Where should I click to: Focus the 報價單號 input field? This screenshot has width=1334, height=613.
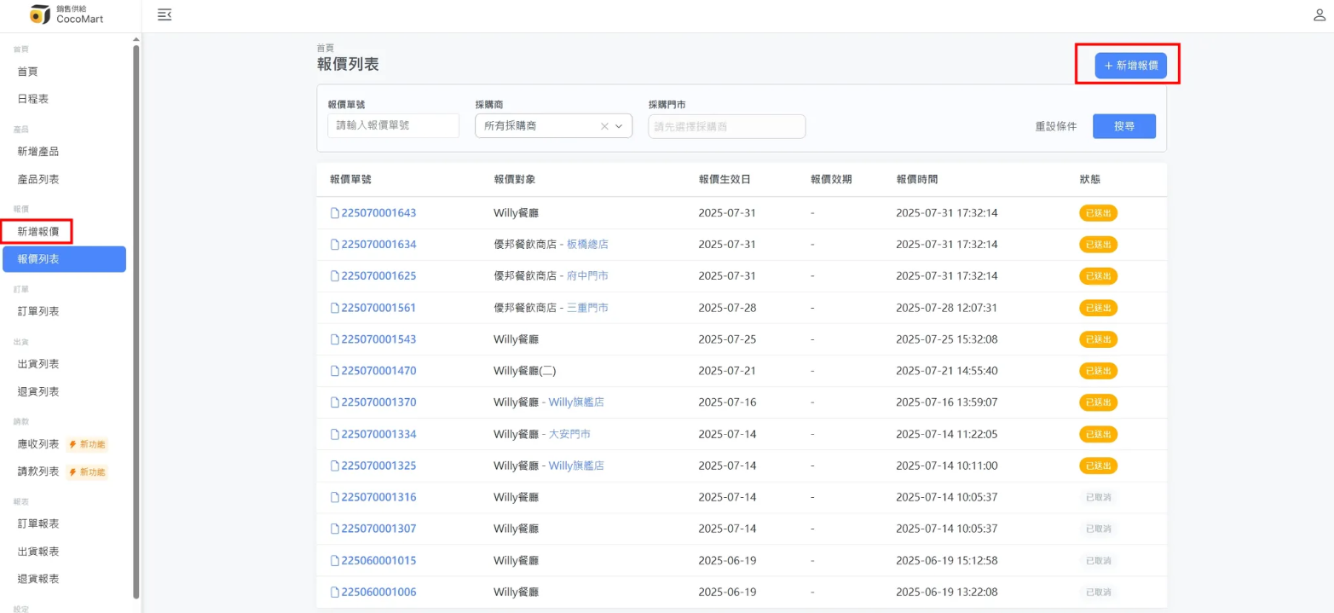point(393,125)
